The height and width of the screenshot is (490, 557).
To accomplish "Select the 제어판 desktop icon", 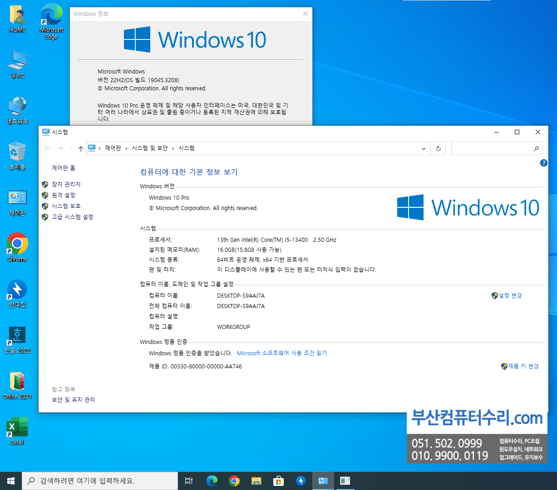I will click(17, 202).
